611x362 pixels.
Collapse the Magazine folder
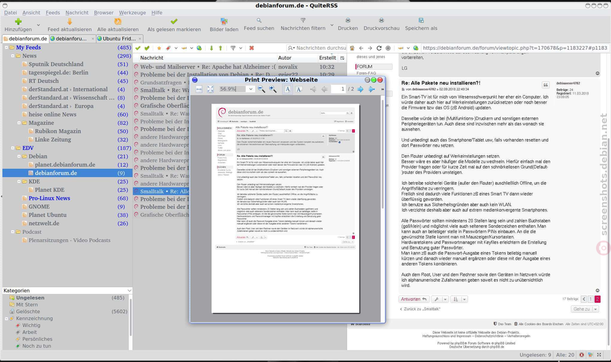[x=19, y=123]
